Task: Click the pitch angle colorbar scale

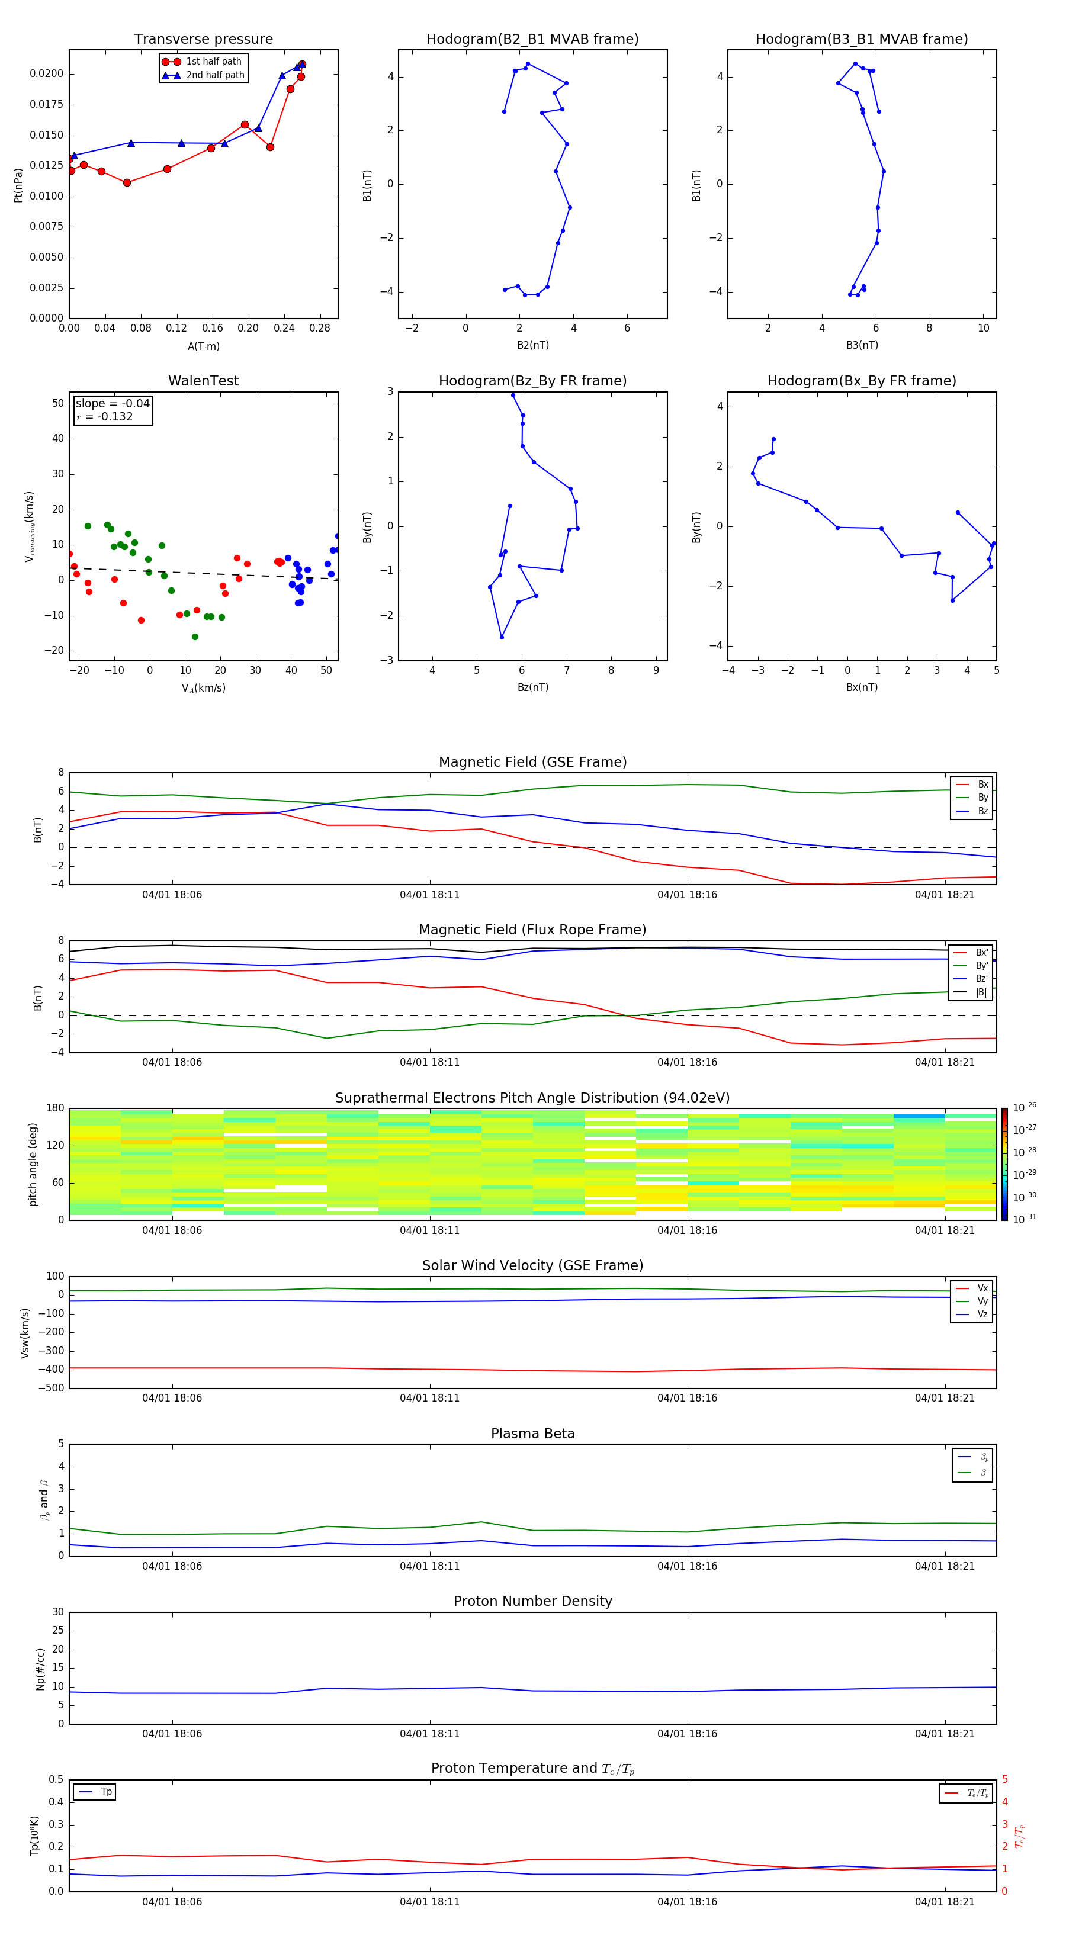Action: [1004, 1164]
